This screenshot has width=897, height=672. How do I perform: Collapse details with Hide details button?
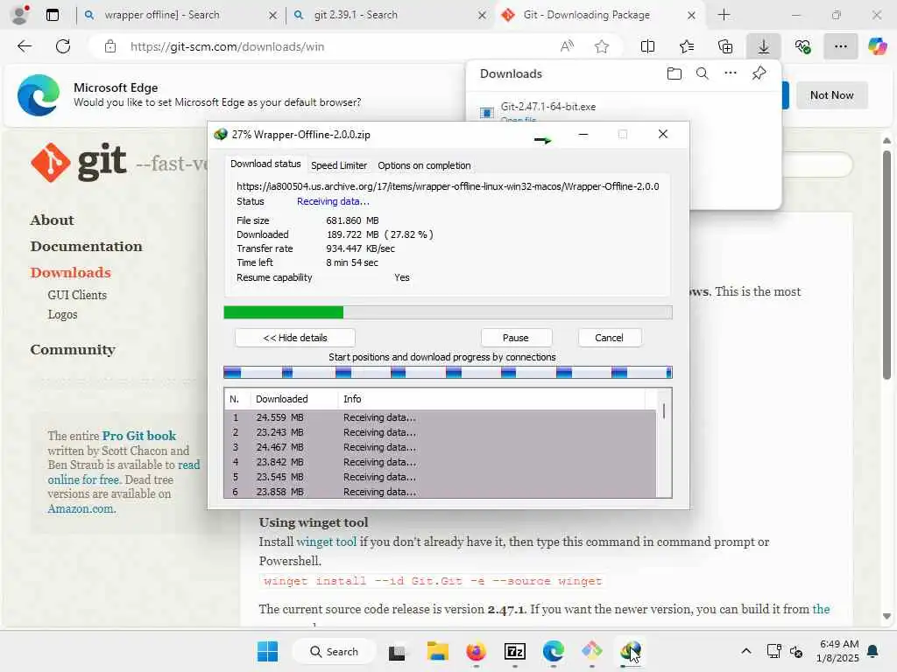[x=295, y=338]
